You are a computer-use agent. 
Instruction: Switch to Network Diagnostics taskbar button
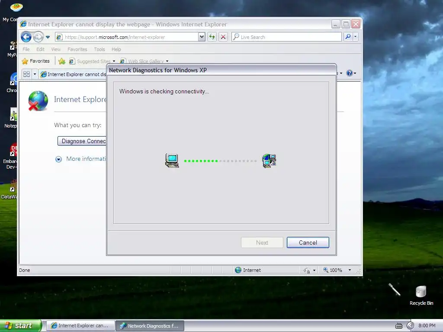coord(150,326)
